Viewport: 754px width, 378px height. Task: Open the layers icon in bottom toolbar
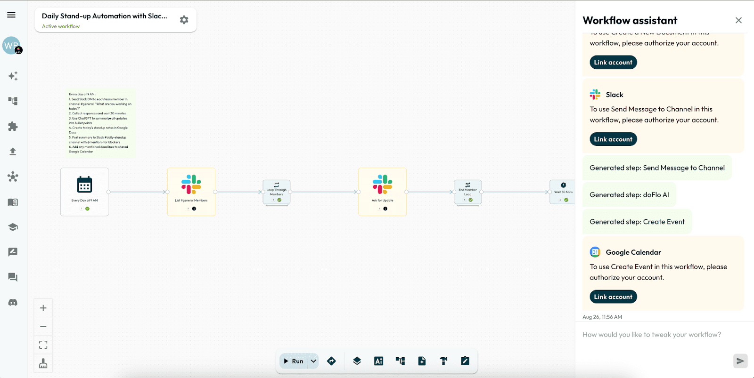357,361
